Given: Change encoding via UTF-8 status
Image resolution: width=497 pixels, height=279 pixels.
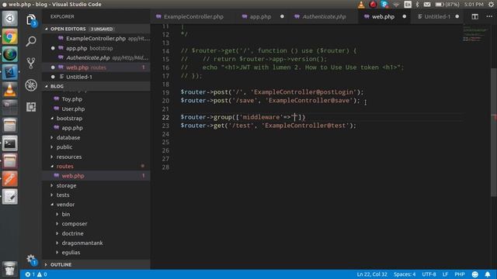Looking at the screenshot, I should click(x=429, y=274).
